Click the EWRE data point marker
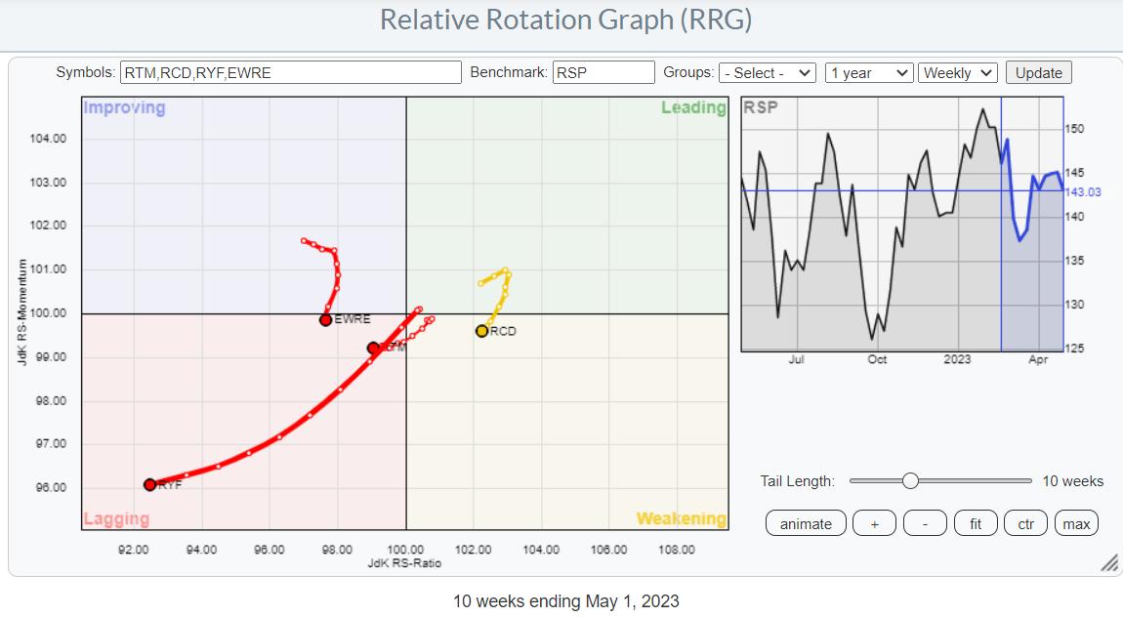 (x=325, y=320)
